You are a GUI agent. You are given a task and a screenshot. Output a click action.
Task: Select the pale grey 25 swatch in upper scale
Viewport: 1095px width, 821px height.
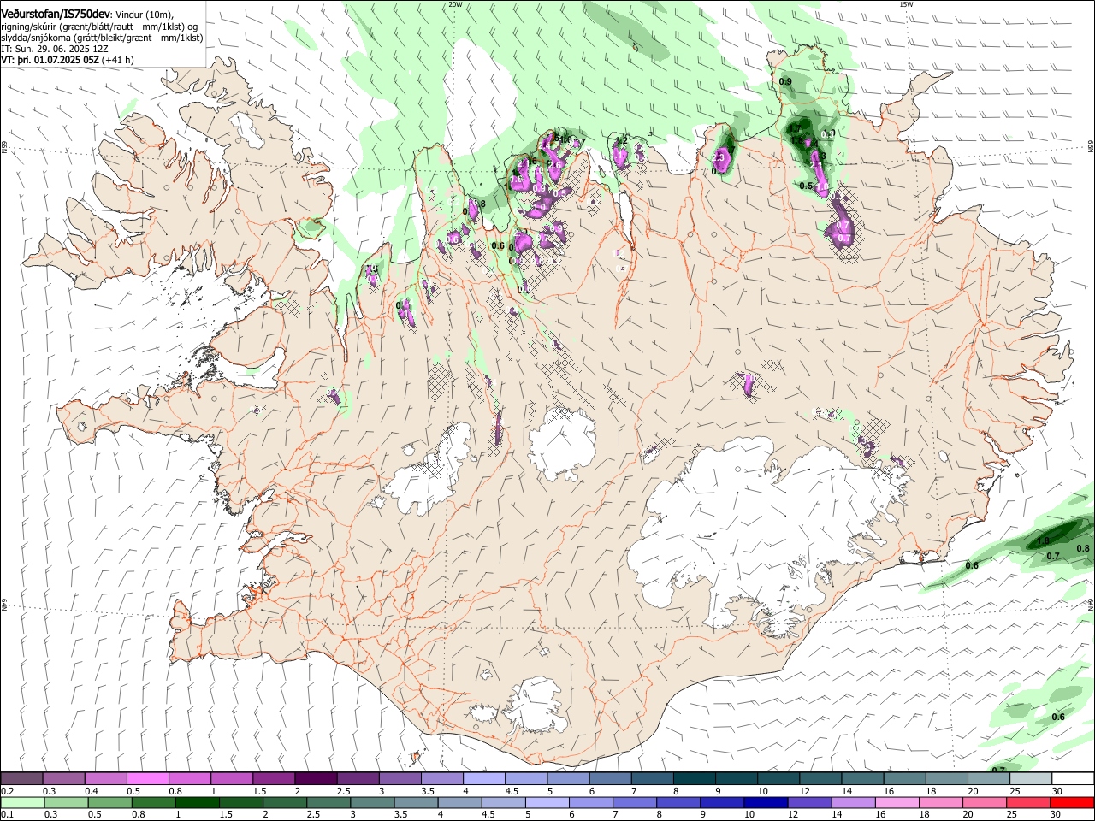click(1032, 778)
